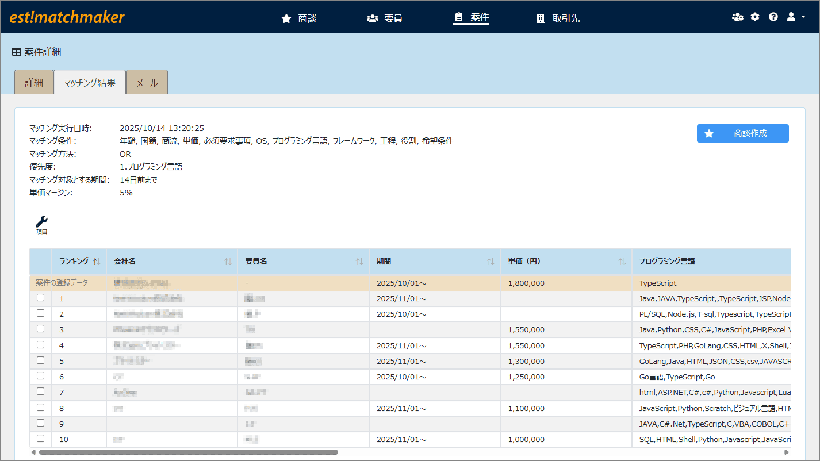Click the 商談作成 button
Screen dimensions: 820x461
pyautogui.click(x=742, y=133)
